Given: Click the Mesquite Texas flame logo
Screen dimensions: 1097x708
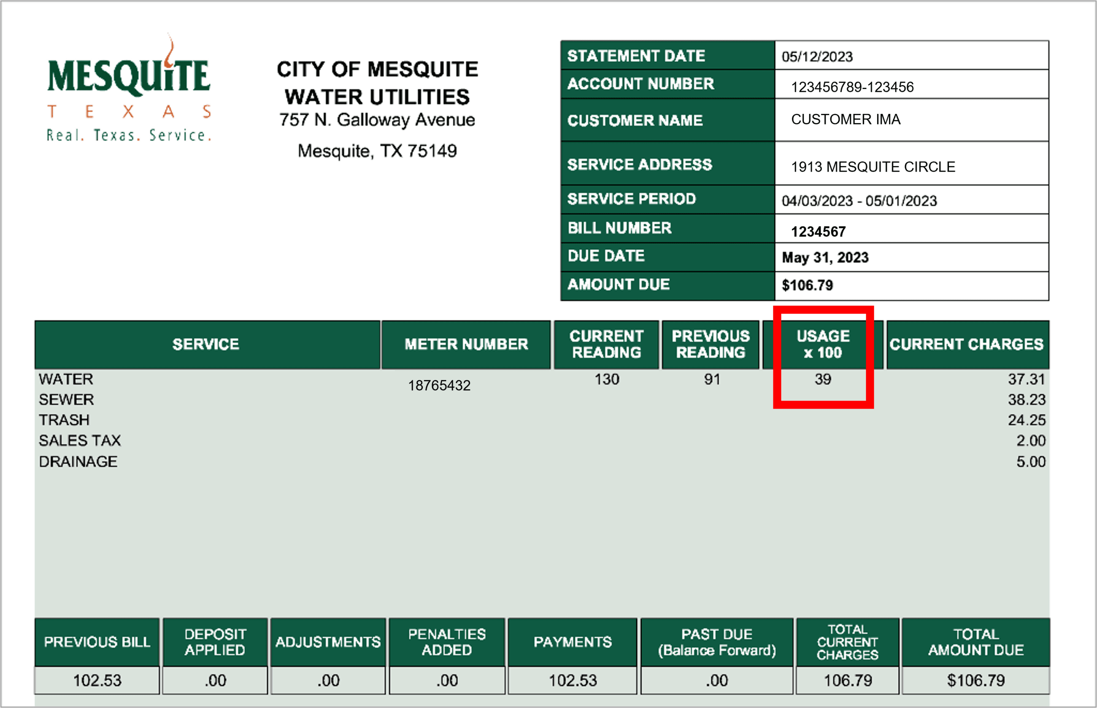Looking at the screenshot, I should 129,92.
